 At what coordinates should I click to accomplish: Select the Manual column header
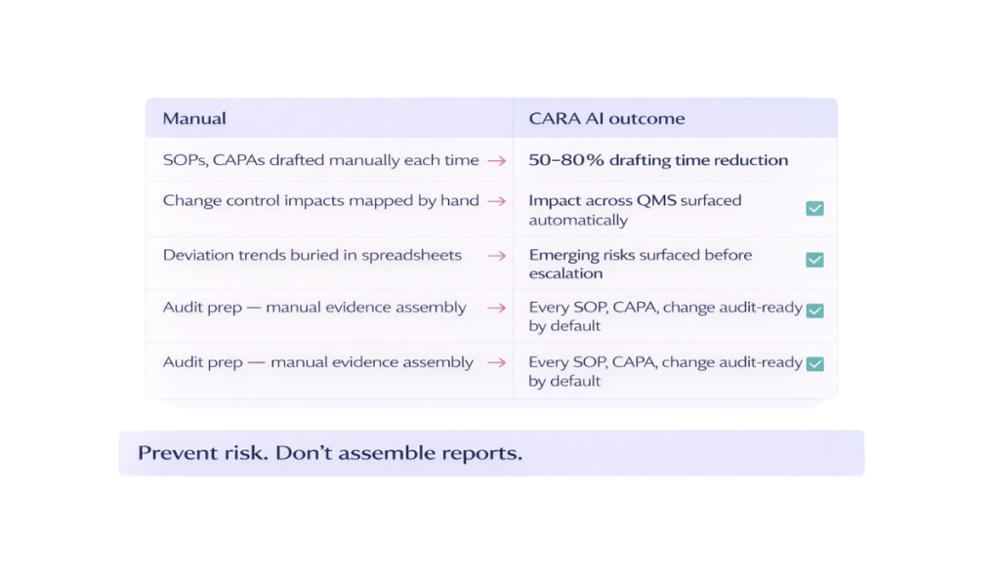(194, 119)
